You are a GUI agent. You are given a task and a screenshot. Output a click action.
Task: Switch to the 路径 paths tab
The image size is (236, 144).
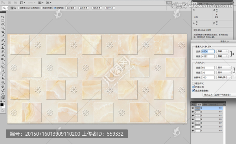tap(205, 105)
